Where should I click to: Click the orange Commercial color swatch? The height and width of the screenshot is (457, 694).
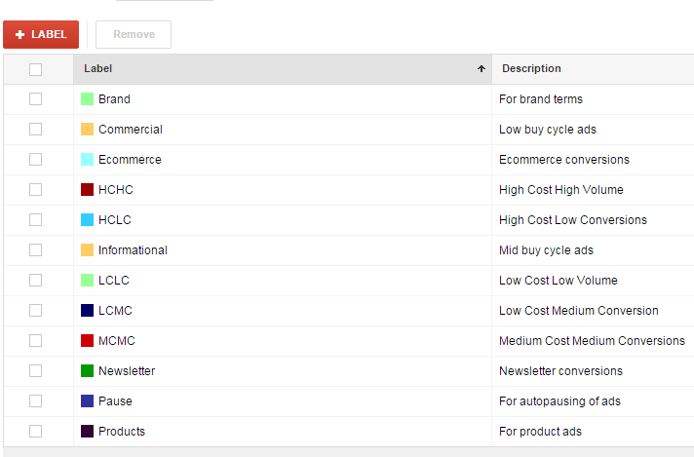point(87,130)
